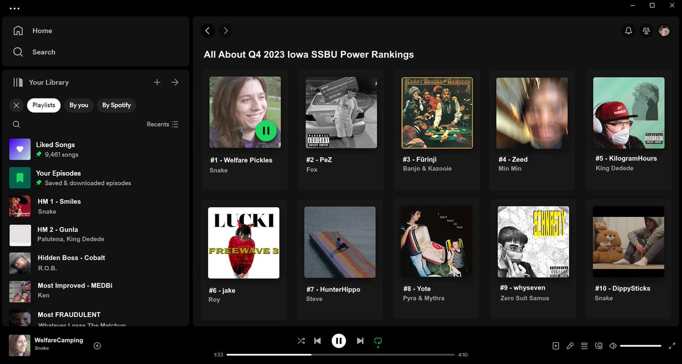Select the By you filter chip
The height and width of the screenshot is (364, 682).
(79, 105)
